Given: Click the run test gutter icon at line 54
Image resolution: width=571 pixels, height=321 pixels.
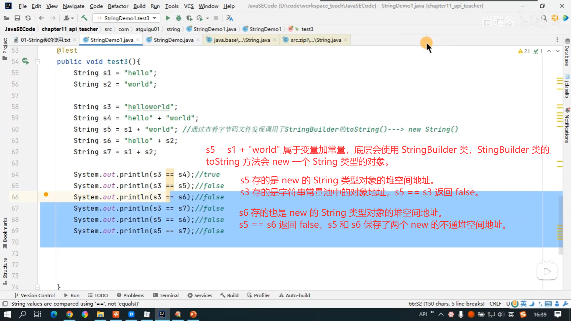Looking at the screenshot, I should 26,61.
